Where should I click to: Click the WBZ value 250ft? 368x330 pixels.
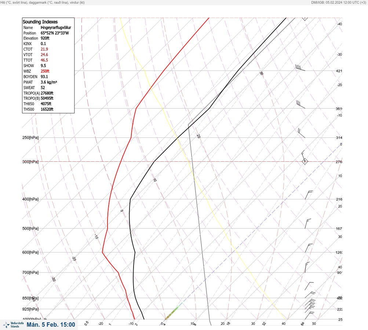pyautogui.click(x=45, y=71)
